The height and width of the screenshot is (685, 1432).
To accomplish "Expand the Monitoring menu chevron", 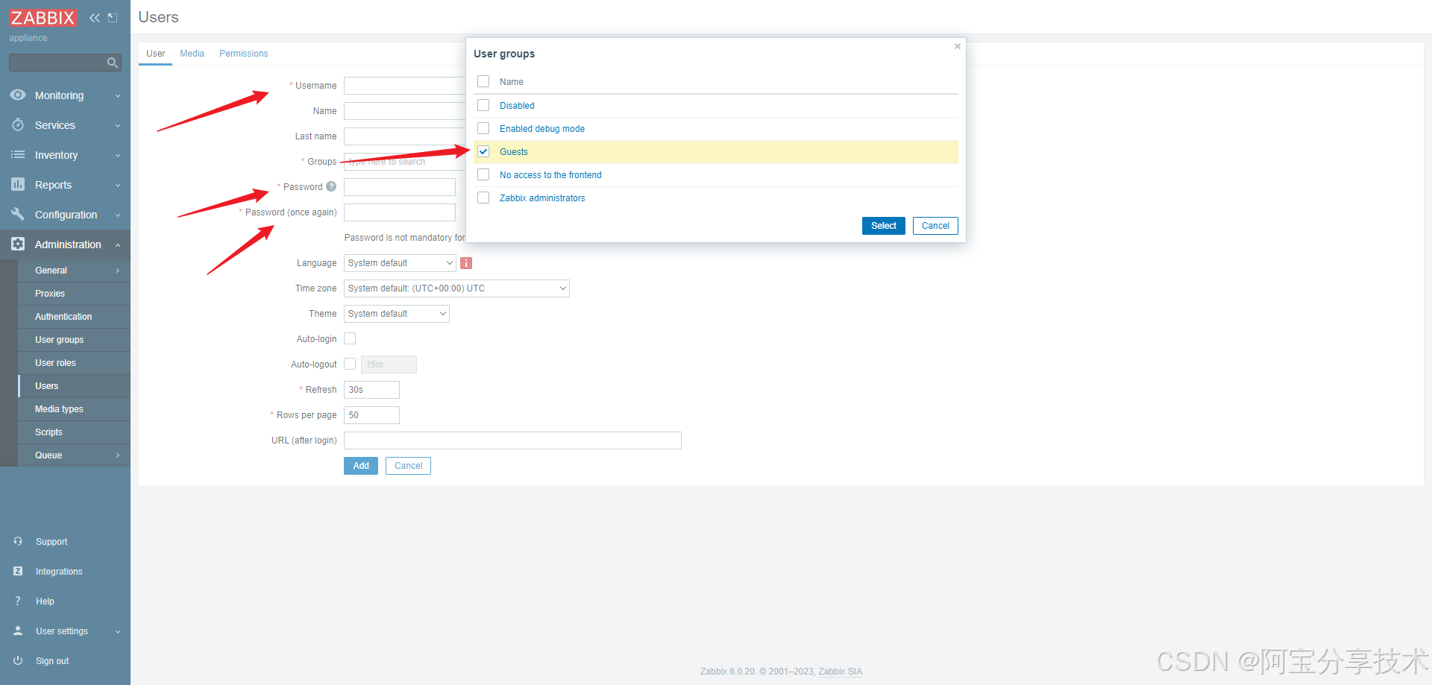I will click(118, 96).
